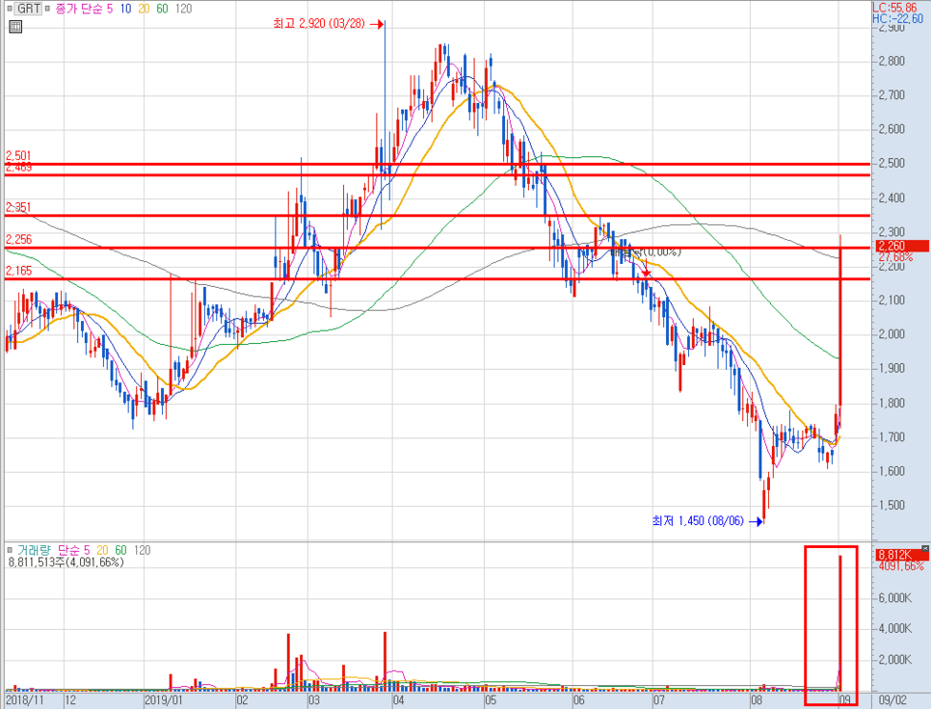Click the volume 60-day average label
The width and height of the screenshot is (931, 709).
tap(120, 550)
